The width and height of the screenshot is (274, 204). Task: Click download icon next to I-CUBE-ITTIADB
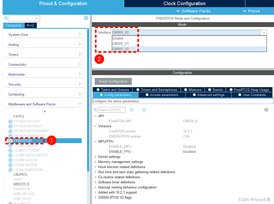[10, 150]
